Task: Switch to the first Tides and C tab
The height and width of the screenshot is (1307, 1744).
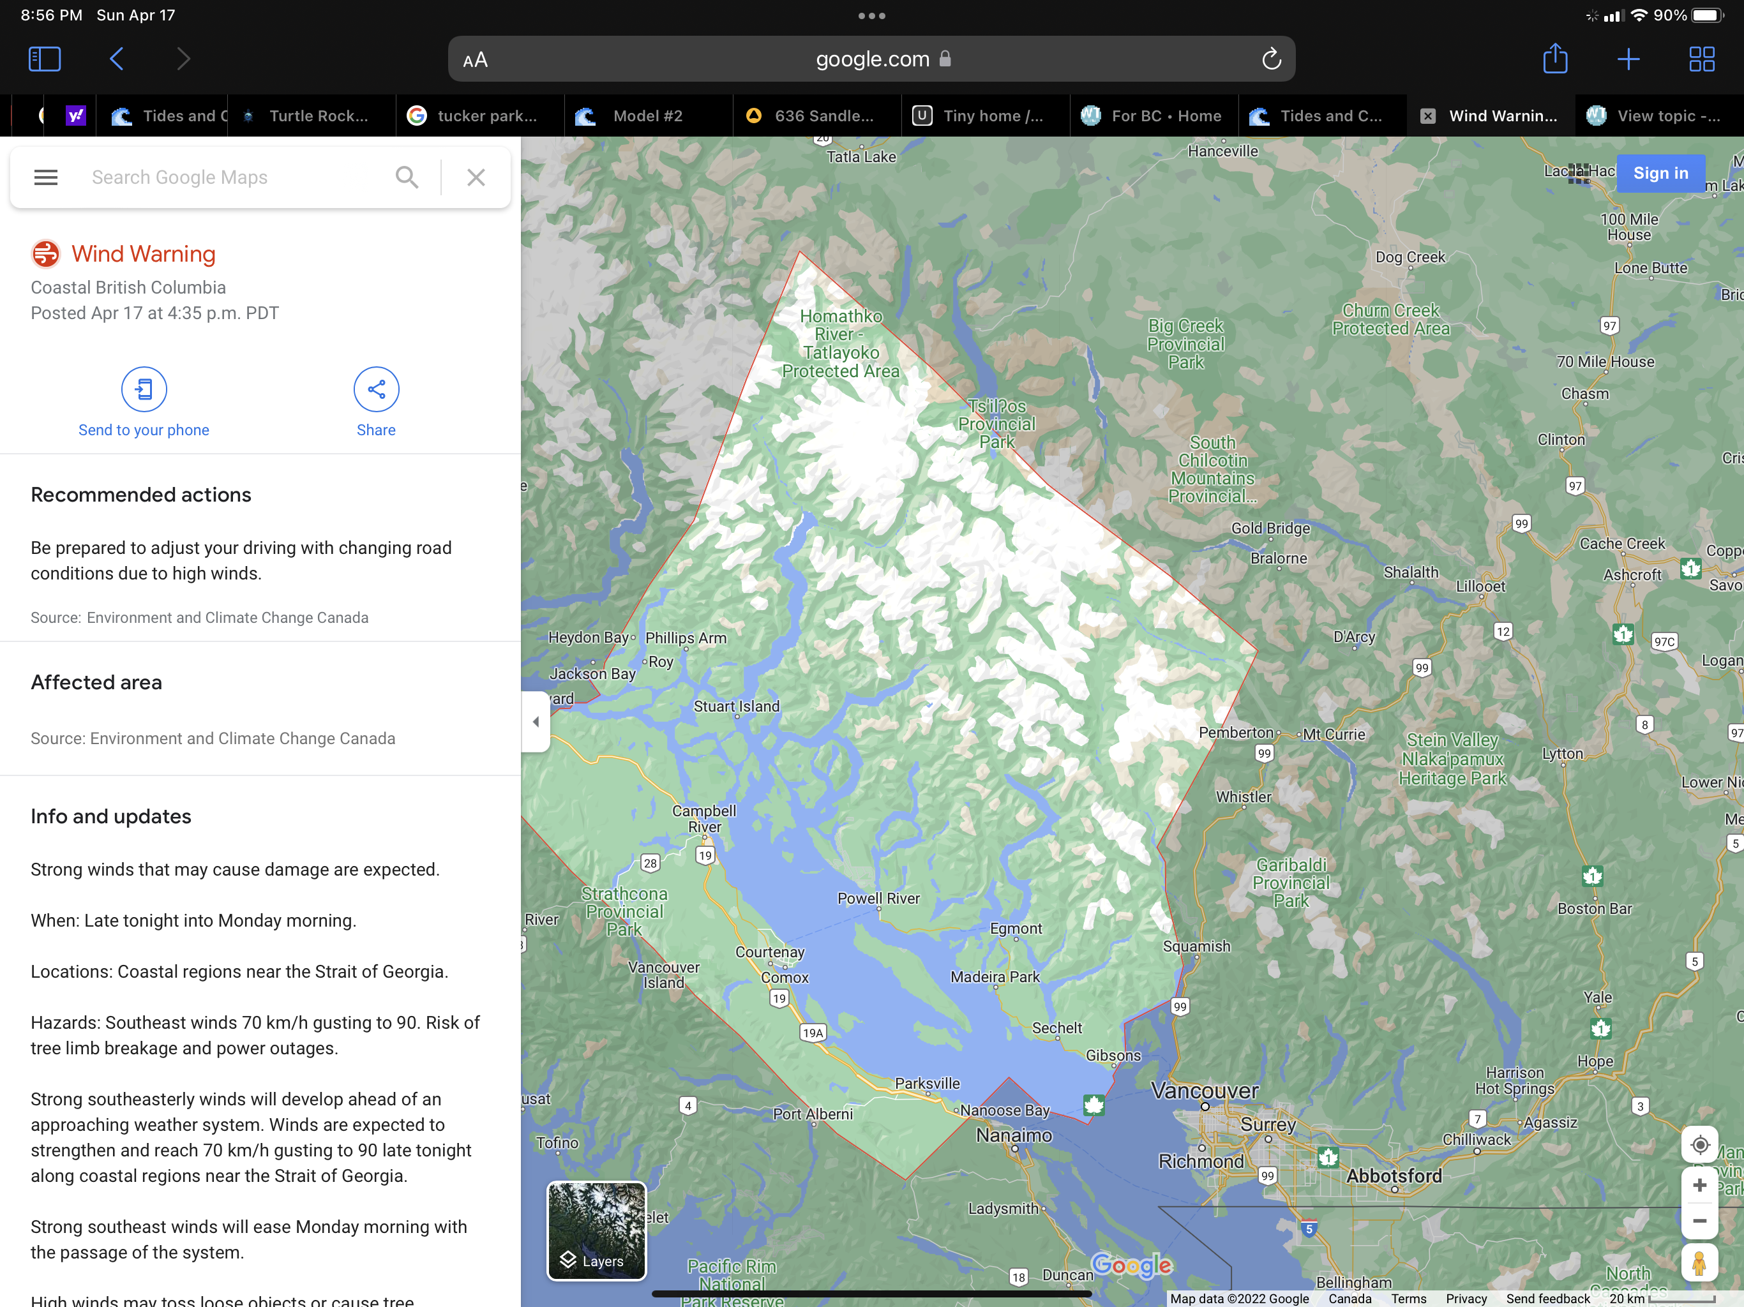Action: coord(162,116)
